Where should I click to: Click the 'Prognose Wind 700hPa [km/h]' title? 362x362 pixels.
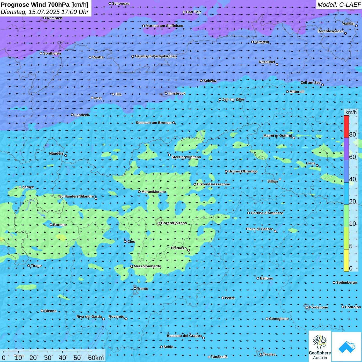point(44,5)
